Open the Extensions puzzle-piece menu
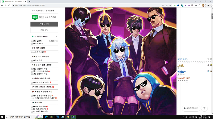This screenshot has width=213, height=119. (x=196, y=5)
